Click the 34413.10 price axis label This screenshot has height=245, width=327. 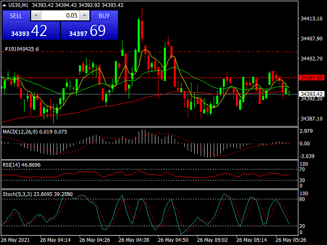(x=312, y=19)
